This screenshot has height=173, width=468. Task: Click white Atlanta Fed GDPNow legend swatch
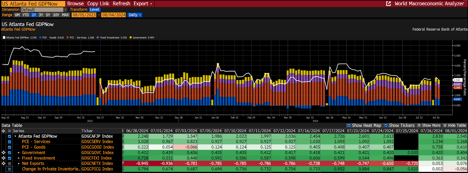point(4,37)
